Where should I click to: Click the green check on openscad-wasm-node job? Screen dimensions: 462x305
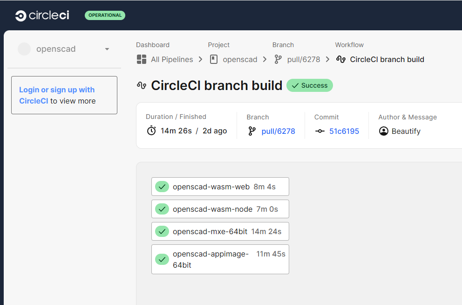pyautogui.click(x=162, y=209)
